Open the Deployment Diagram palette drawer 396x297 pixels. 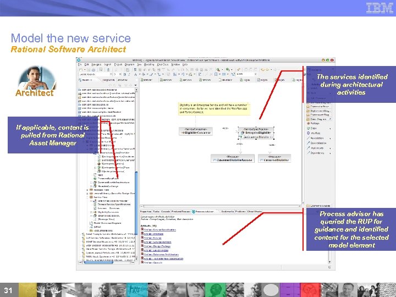[x=318, y=111]
